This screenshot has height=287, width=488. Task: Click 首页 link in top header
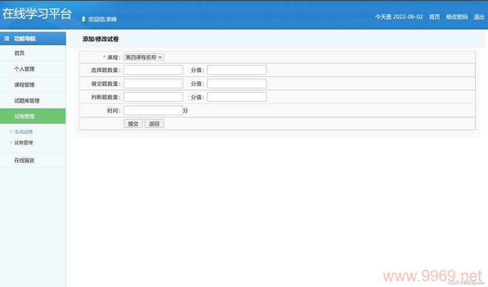pos(435,17)
